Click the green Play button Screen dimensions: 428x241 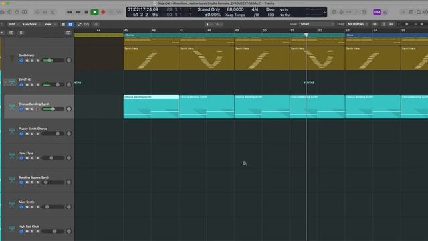[94, 12]
